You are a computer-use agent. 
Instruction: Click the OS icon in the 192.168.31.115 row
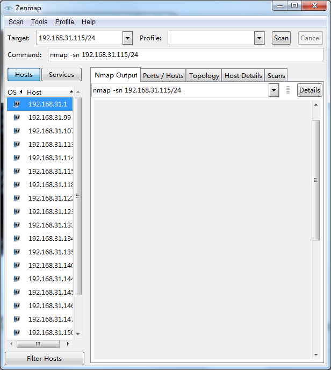click(x=17, y=172)
